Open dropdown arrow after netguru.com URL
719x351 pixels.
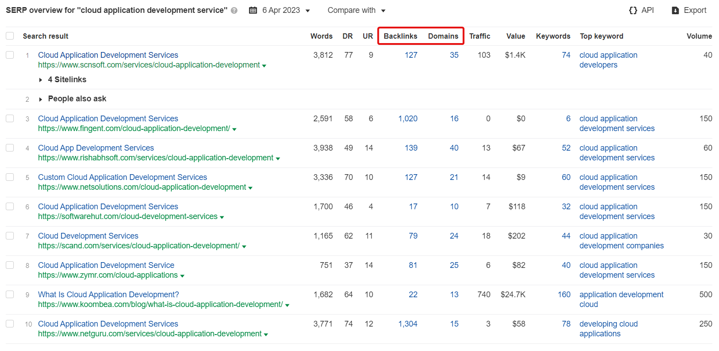point(266,335)
